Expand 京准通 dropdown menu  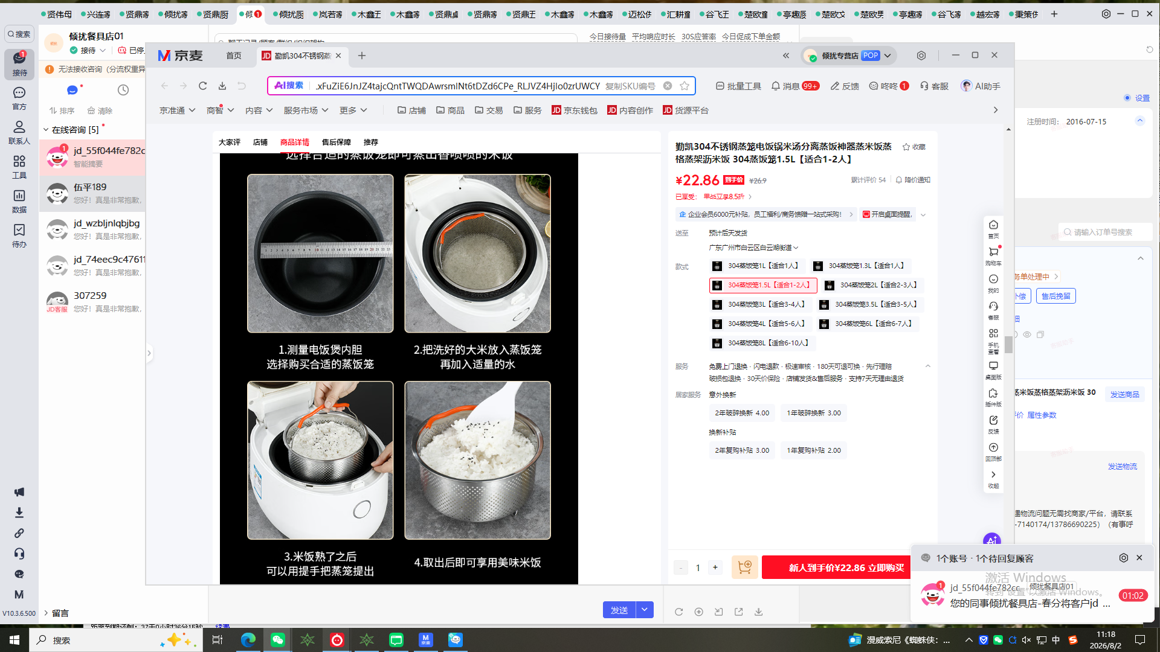click(x=177, y=110)
